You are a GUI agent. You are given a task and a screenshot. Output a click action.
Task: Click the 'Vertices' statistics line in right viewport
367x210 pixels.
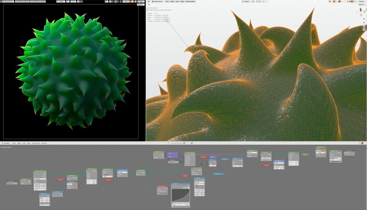coord(158,15)
